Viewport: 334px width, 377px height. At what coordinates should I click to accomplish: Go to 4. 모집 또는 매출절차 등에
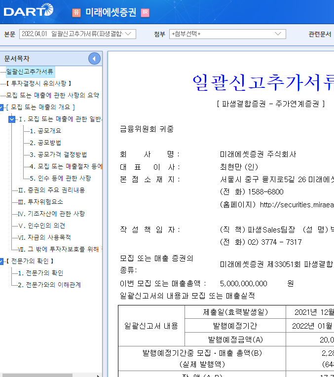(66, 166)
